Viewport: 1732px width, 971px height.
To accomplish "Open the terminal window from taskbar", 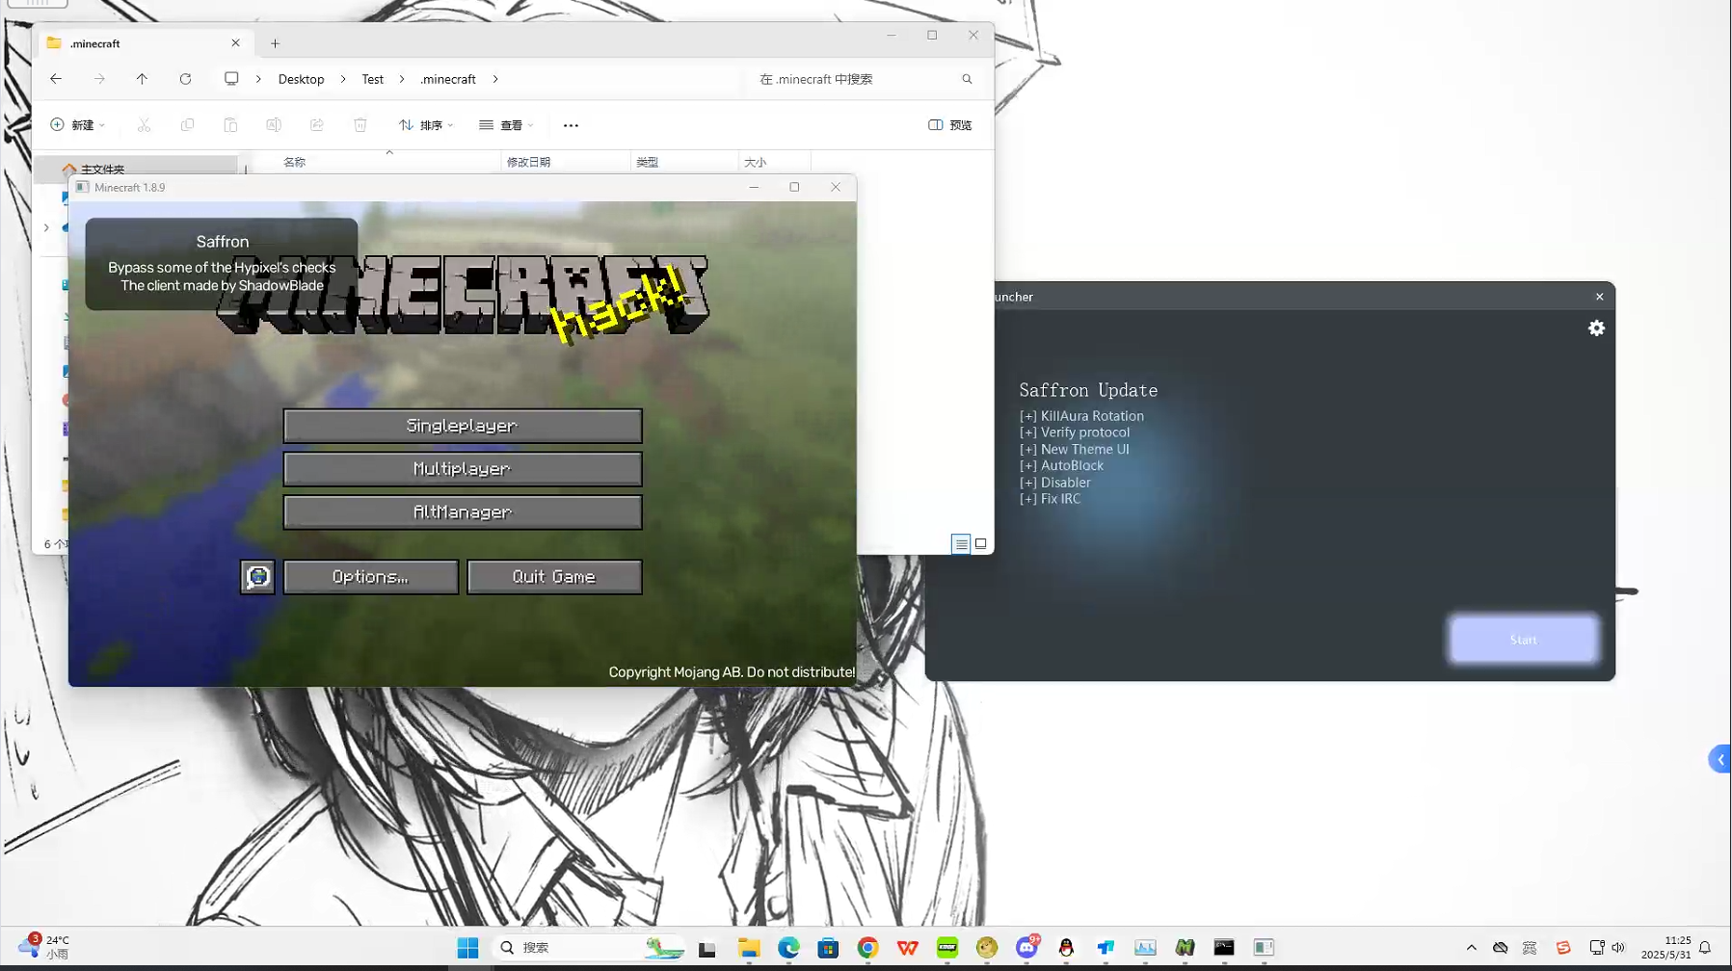I will click(1224, 948).
